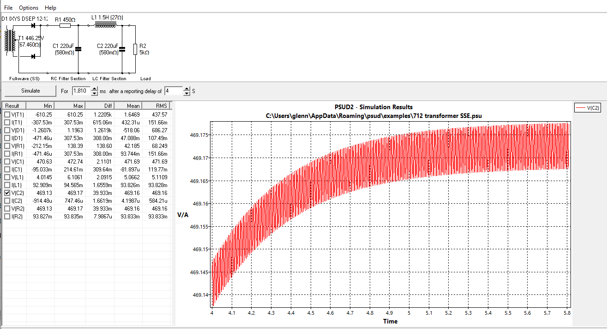The image size is (607, 329).
Task: Edit the reporting delay field
Action: click(x=174, y=91)
